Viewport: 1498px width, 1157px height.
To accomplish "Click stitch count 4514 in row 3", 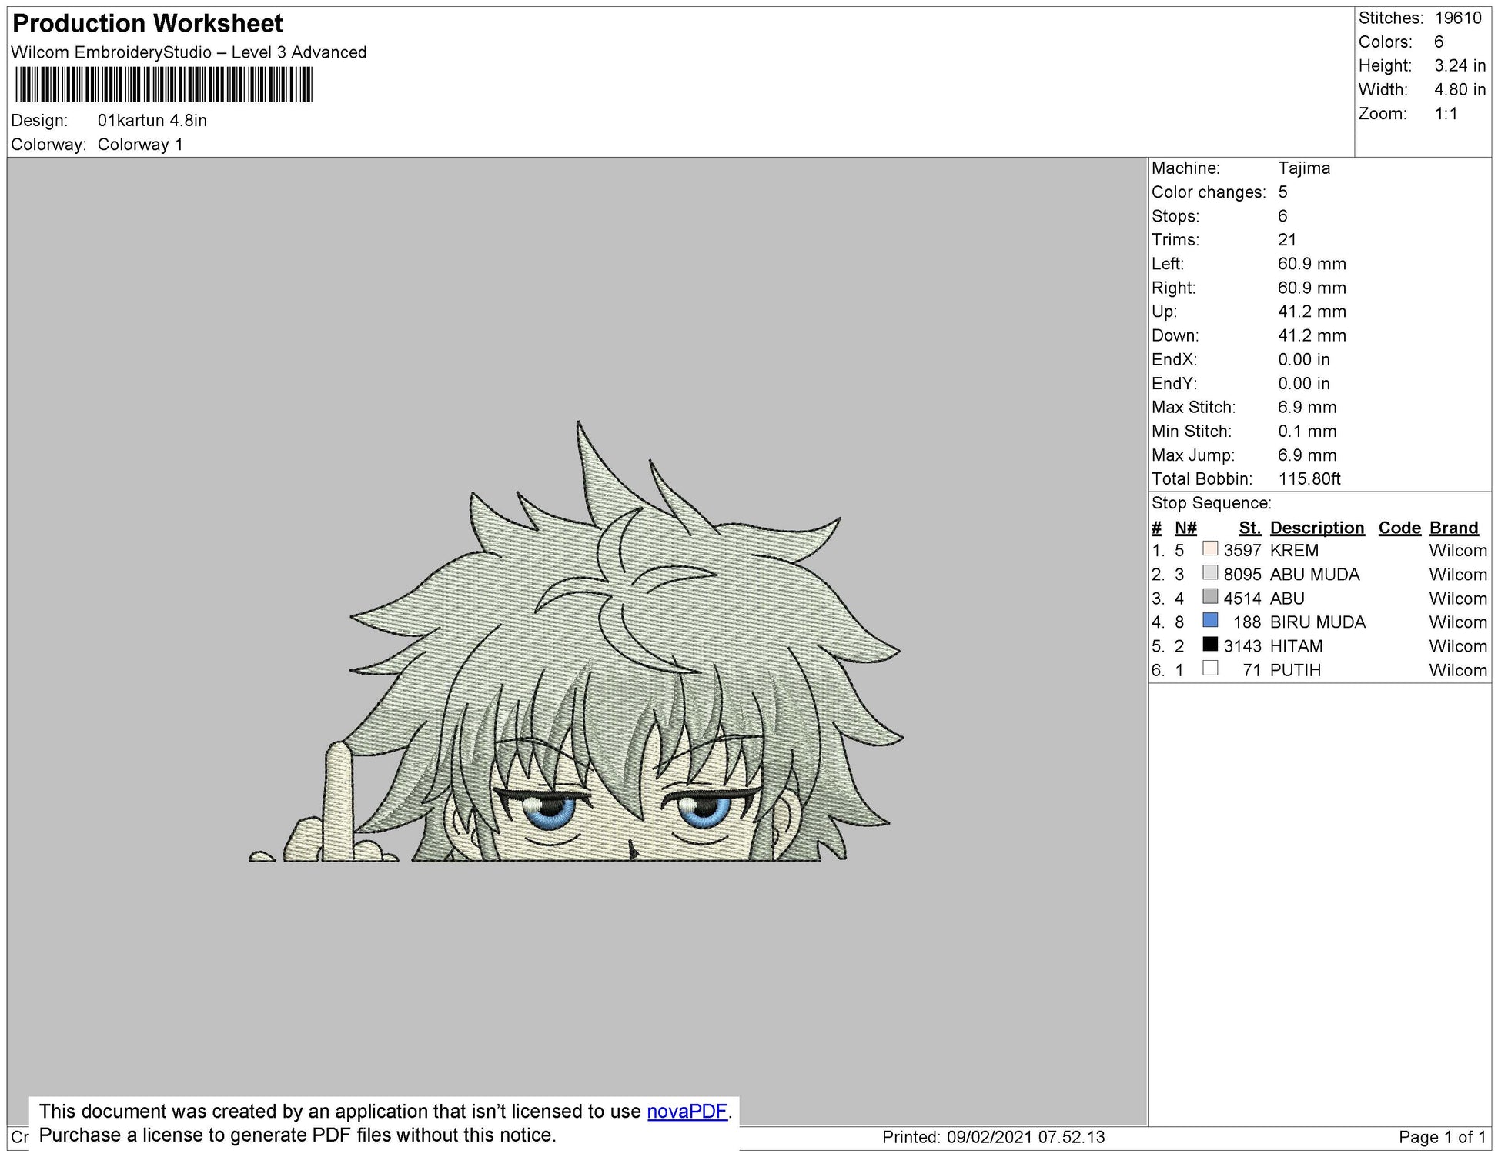I will pos(1242,599).
